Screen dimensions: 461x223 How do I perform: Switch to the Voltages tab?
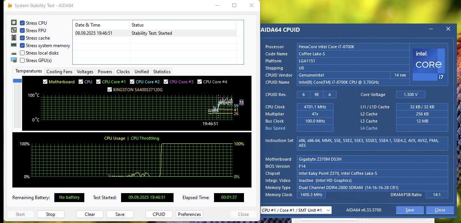[x=85, y=72]
